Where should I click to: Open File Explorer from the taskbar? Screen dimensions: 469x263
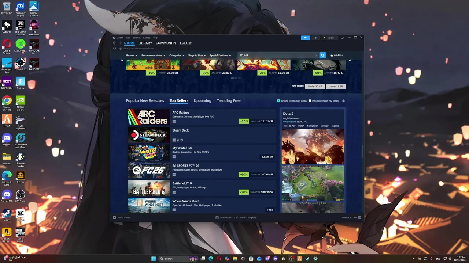pyautogui.click(x=235, y=259)
